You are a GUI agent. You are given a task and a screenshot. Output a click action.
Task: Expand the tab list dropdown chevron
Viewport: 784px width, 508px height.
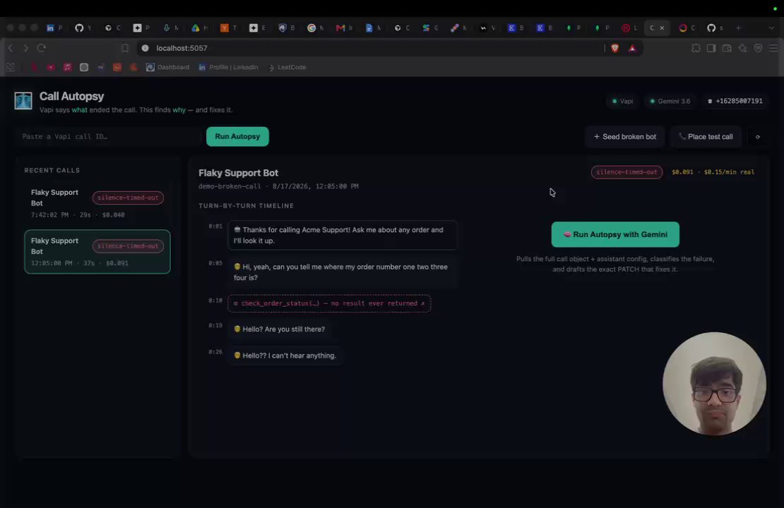coord(771,28)
